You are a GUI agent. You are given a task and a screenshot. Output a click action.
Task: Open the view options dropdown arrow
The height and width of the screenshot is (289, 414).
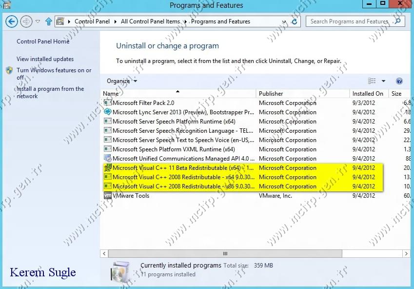[x=383, y=81]
